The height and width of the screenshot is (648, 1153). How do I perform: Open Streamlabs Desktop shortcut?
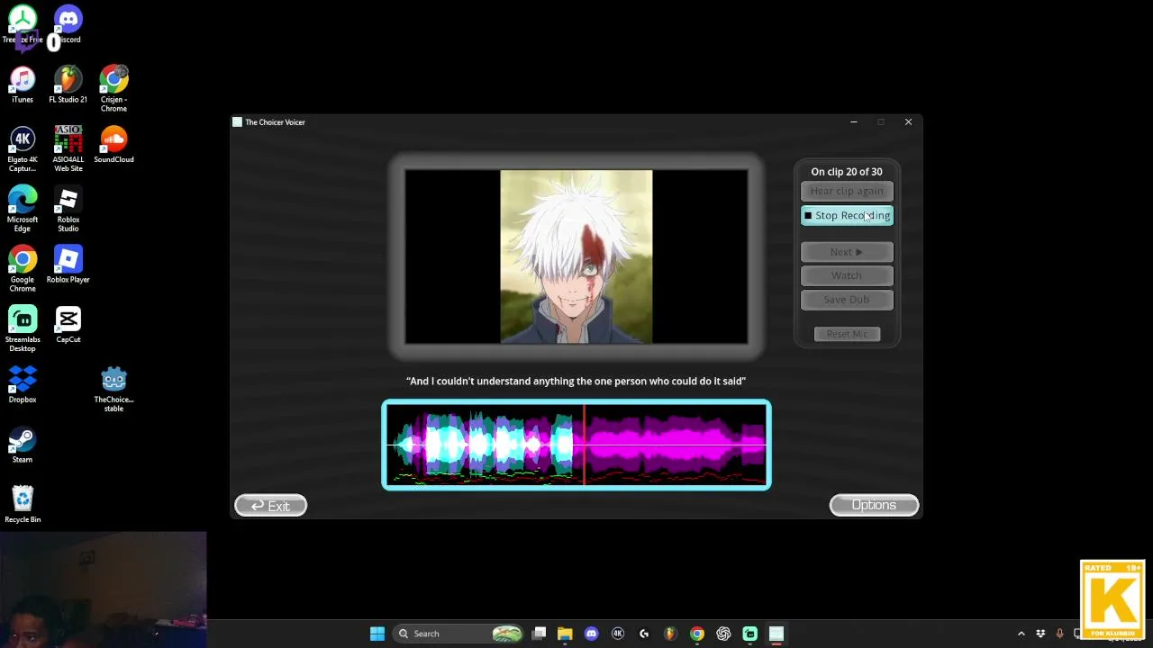pyautogui.click(x=23, y=328)
